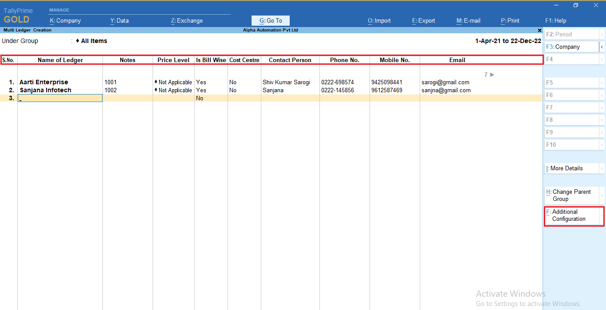Click the right arrow beside 7

[492, 75]
